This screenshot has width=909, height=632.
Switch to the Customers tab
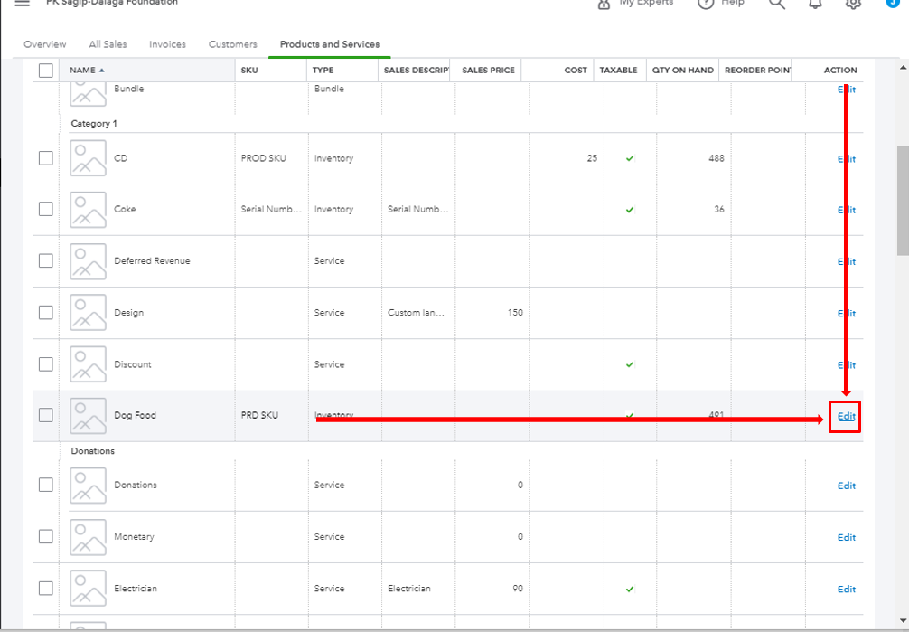[x=232, y=44]
